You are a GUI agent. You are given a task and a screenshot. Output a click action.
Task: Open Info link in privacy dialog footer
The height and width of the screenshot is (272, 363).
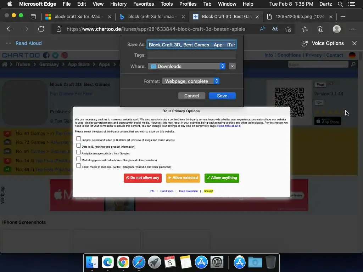tap(152, 191)
